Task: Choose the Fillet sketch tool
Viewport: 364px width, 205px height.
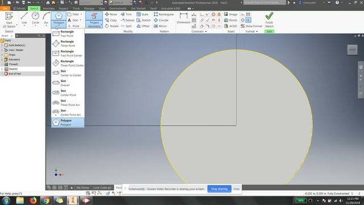Action: tap(73, 14)
